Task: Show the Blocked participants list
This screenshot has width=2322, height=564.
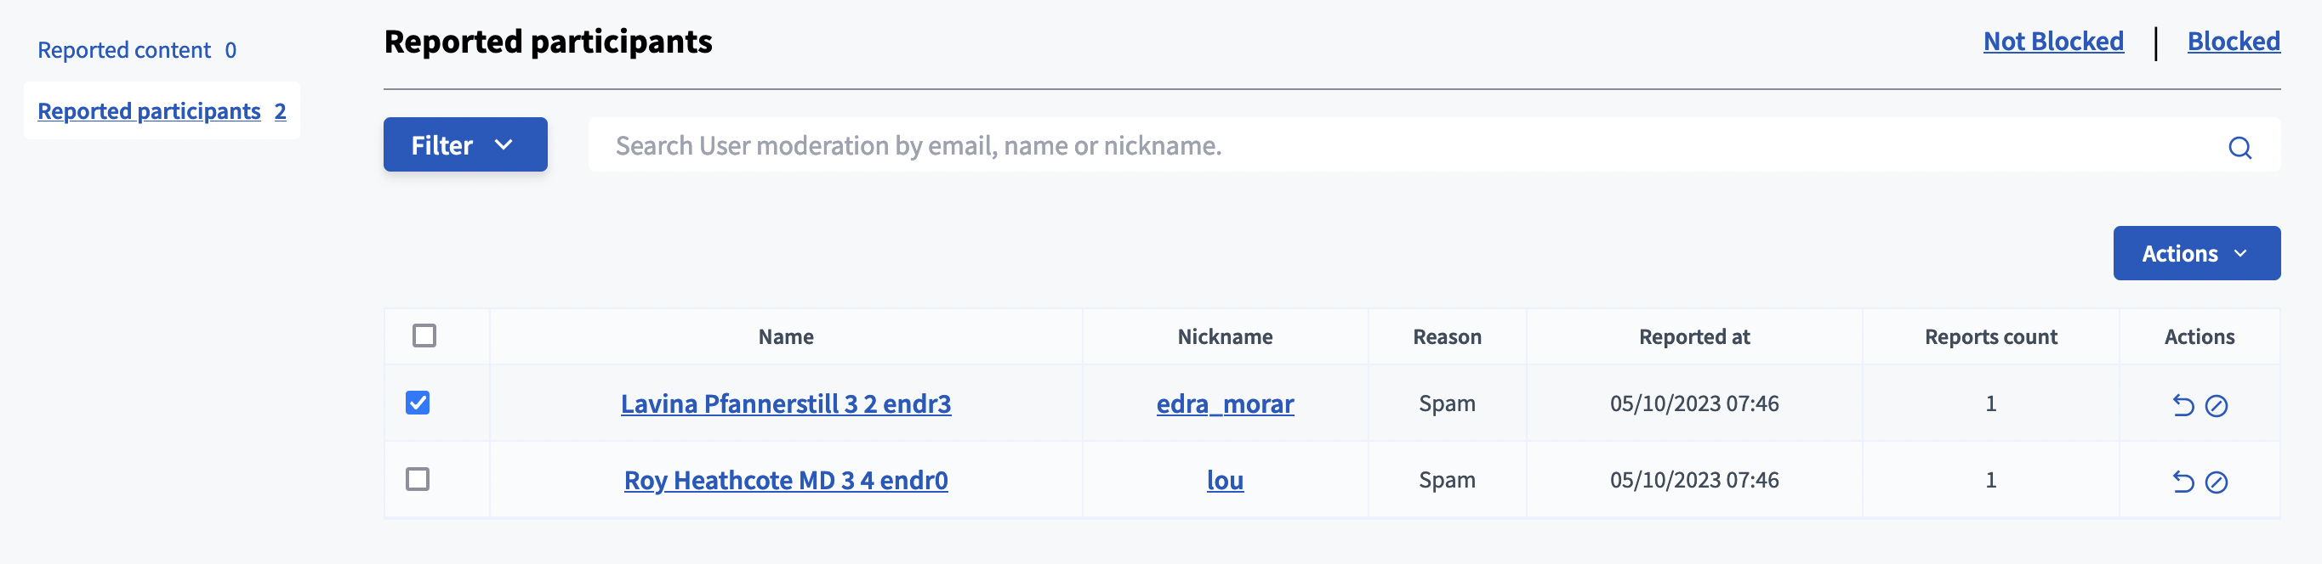Action: click(x=2233, y=42)
